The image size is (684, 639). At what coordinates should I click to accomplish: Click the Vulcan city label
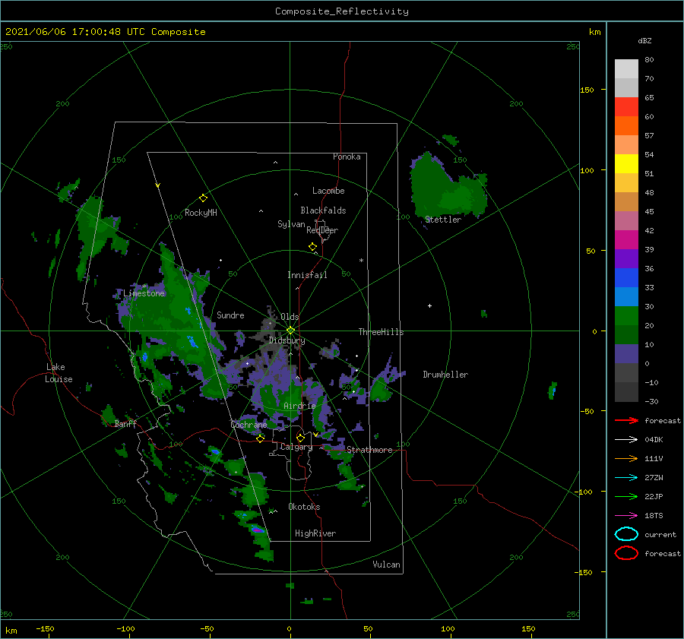point(387,565)
